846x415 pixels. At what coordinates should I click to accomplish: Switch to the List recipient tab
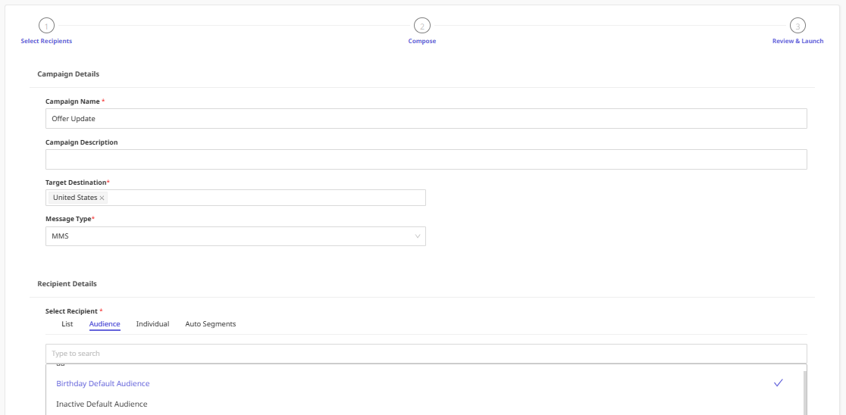(x=67, y=324)
